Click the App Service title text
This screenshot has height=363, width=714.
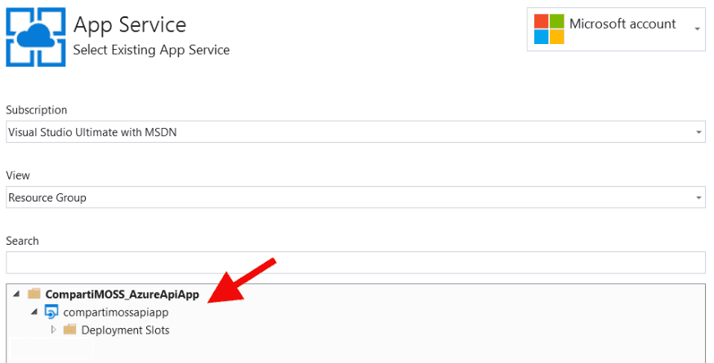130,25
